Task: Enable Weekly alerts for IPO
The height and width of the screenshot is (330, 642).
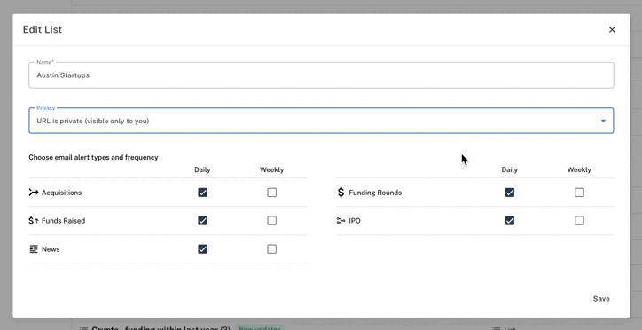Action: (x=579, y=221)
